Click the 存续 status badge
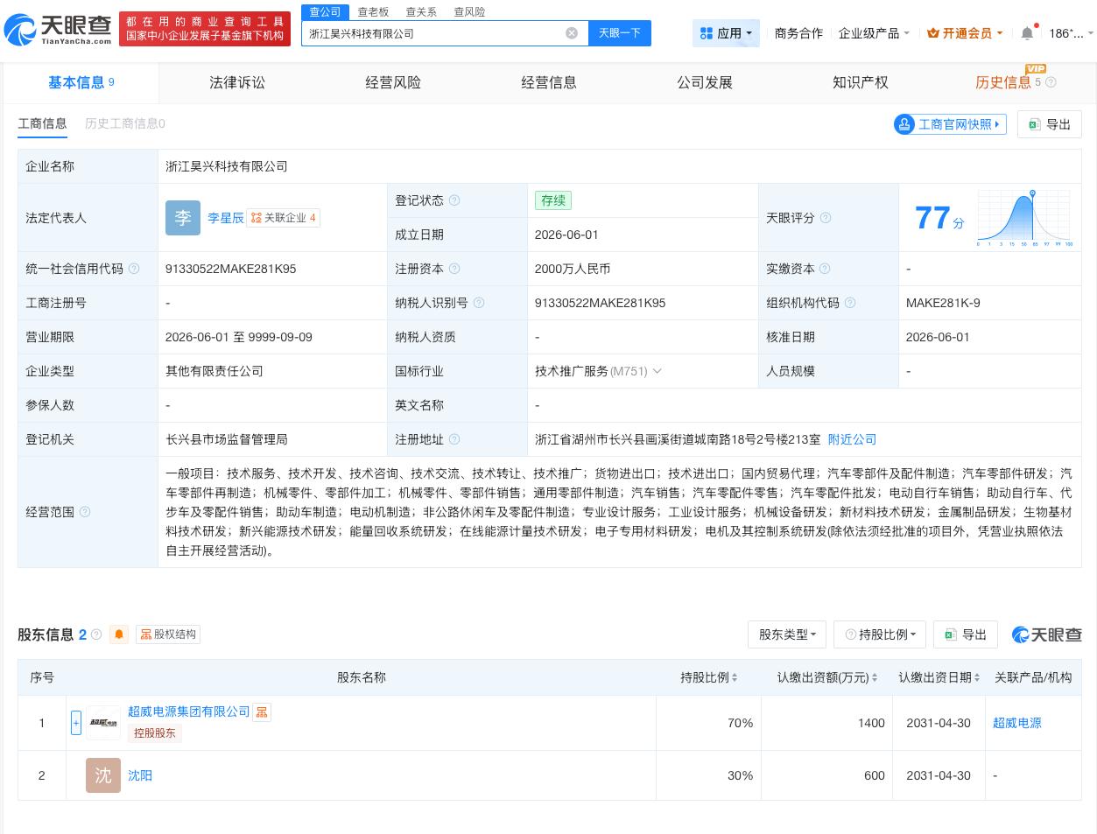1097x834 pixels. tap(553, 200)
